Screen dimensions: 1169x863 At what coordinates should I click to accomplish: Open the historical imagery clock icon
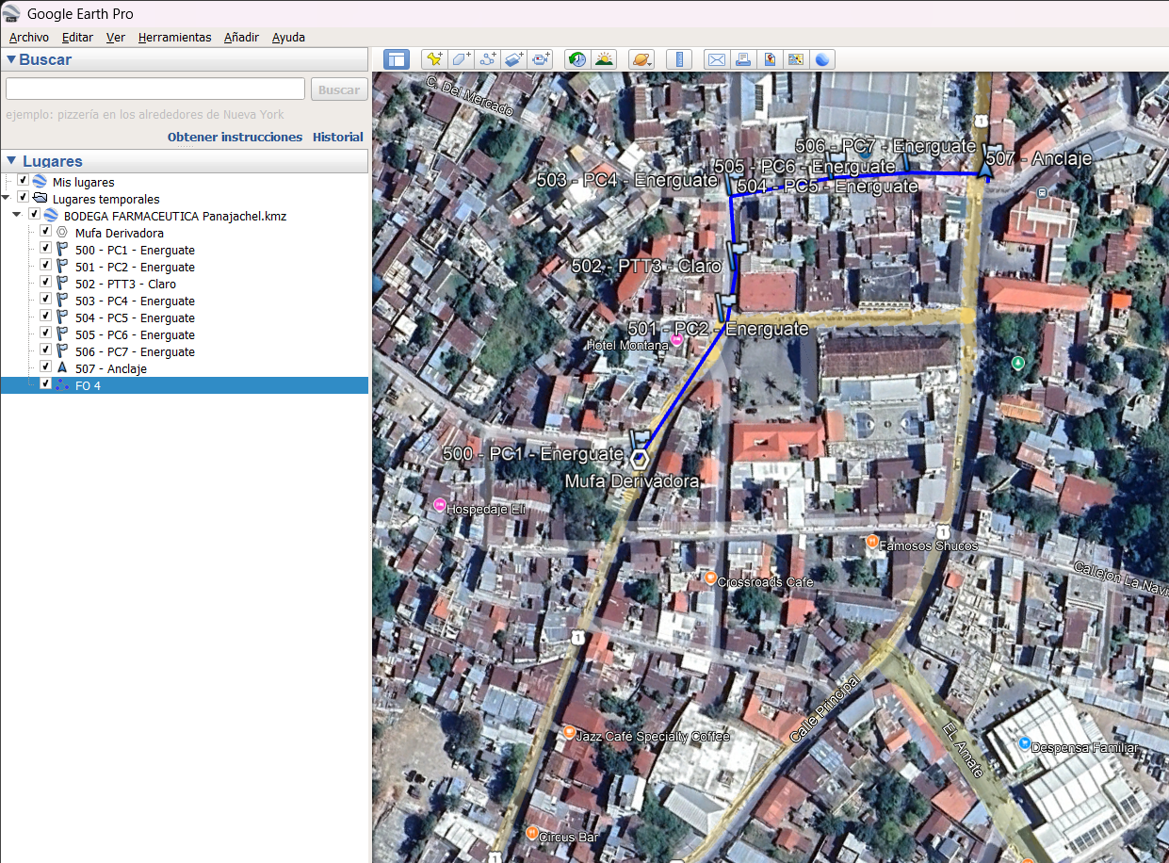click(x=576, y=59)
